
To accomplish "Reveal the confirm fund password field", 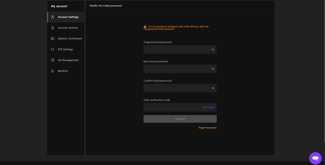I will click(x=213, y=88).
